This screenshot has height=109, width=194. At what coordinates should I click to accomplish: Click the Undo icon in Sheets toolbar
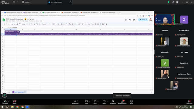click(12, 24)
